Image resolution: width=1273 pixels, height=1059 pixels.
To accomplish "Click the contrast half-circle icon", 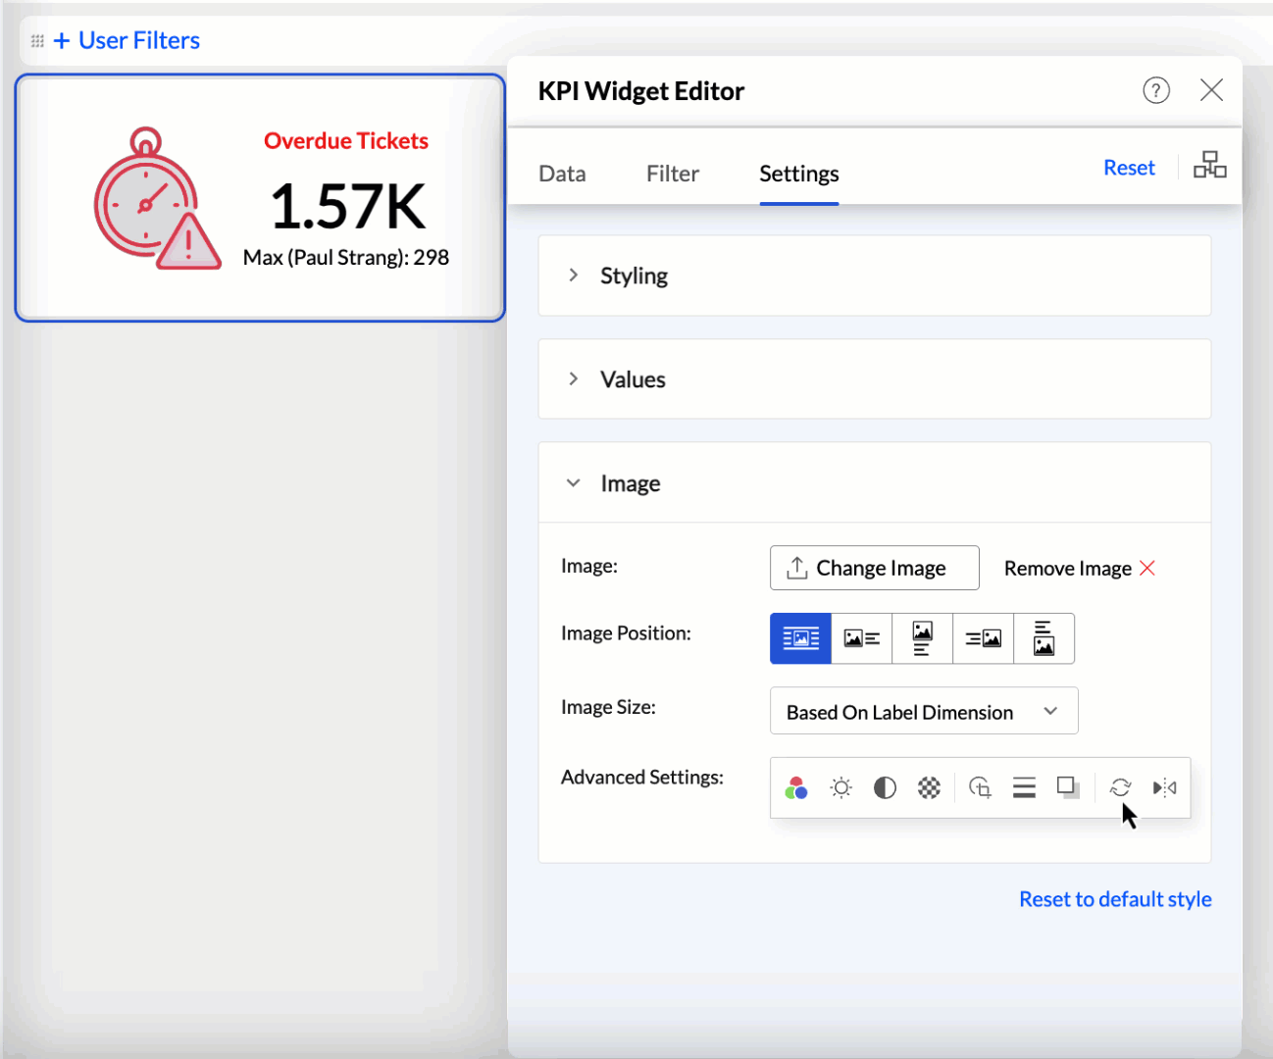I will [x=885, y=787].
